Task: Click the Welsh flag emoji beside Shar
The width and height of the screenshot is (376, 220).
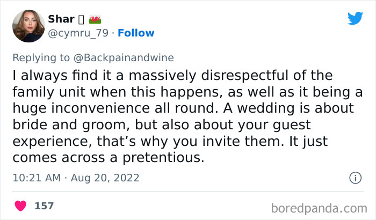Action: point(95,19)
